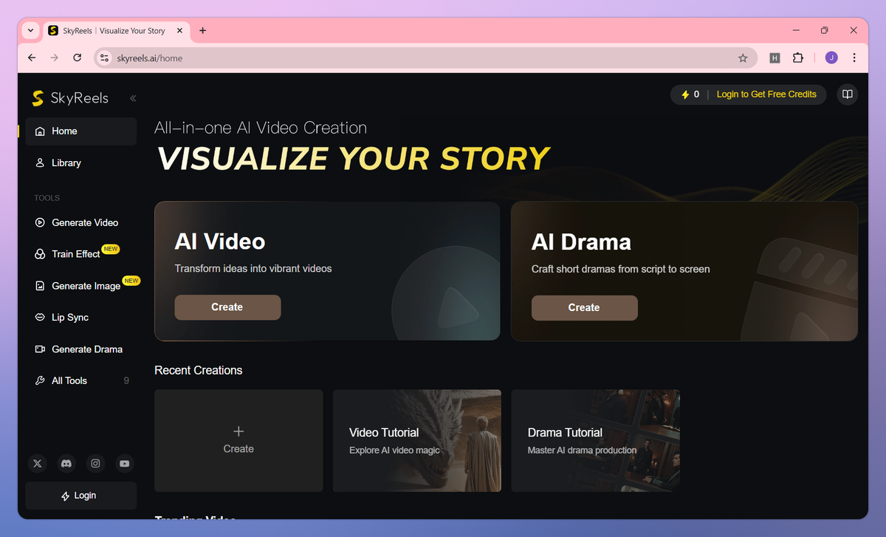
Task: Open the YouTube channel icon
Action: pyautogui.click(x=124, y=463)
